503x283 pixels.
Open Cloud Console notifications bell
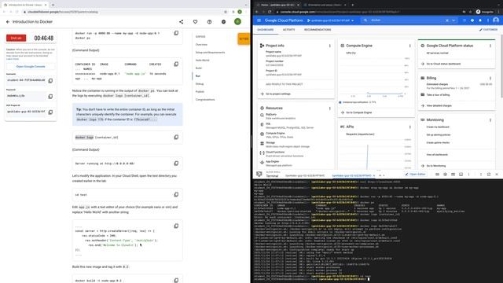tap(480, 20)
